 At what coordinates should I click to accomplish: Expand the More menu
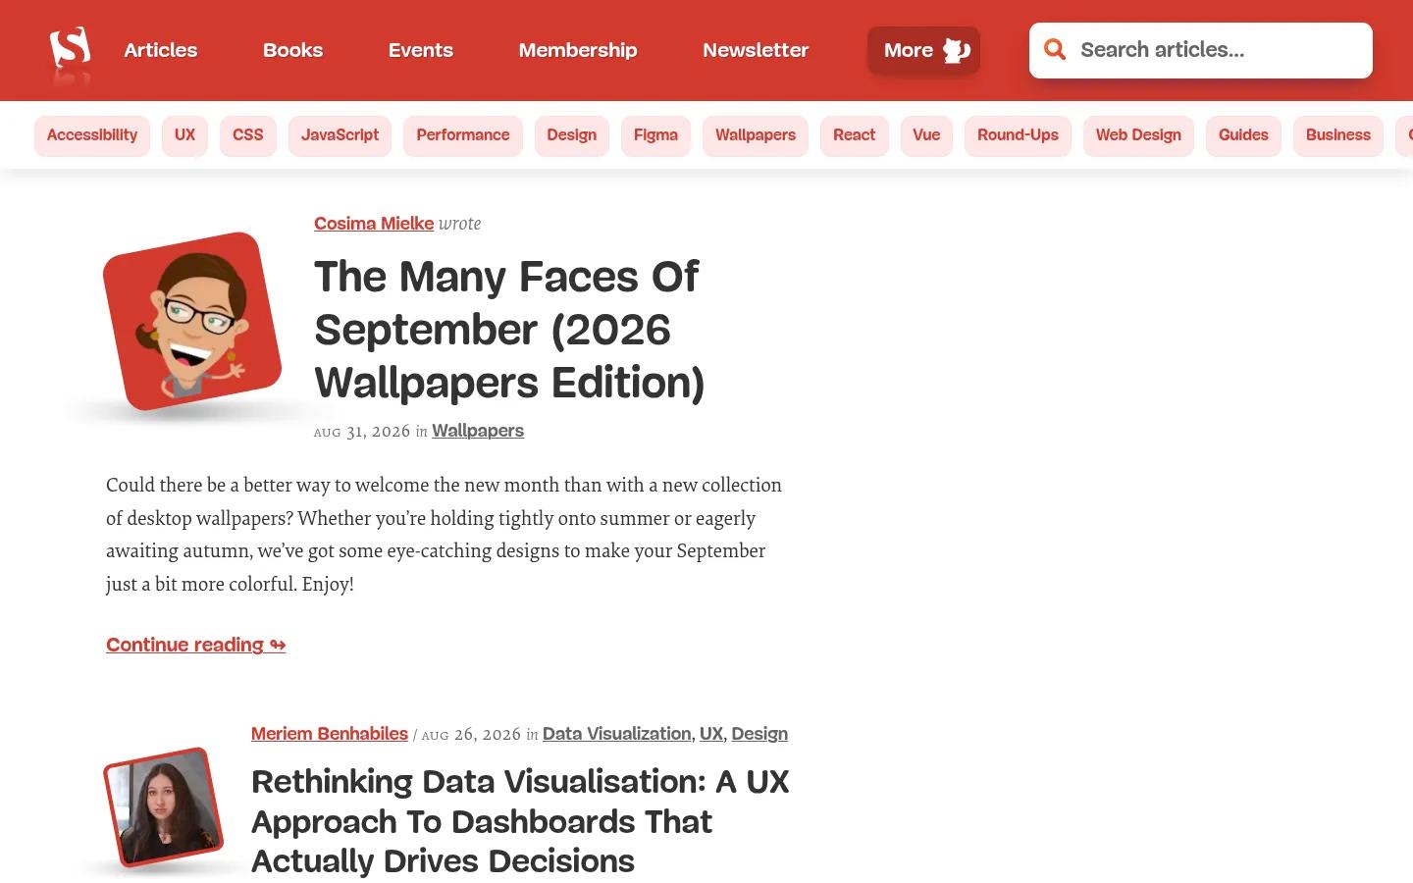point(923,50)
